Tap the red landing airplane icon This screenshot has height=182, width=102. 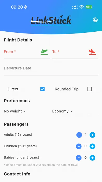point(92,52)
